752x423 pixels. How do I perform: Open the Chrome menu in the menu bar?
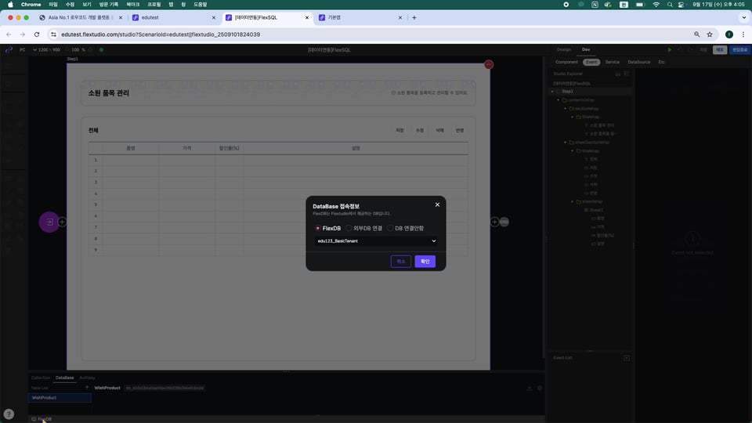[31, 5]
